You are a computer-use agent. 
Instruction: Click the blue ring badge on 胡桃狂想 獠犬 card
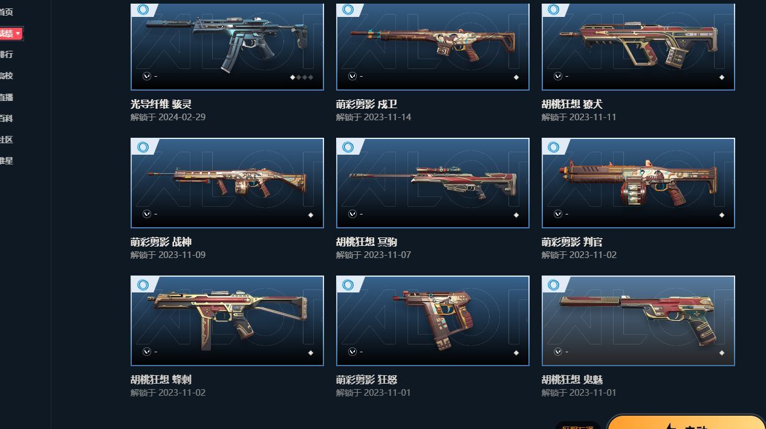(x=554, y=9)
